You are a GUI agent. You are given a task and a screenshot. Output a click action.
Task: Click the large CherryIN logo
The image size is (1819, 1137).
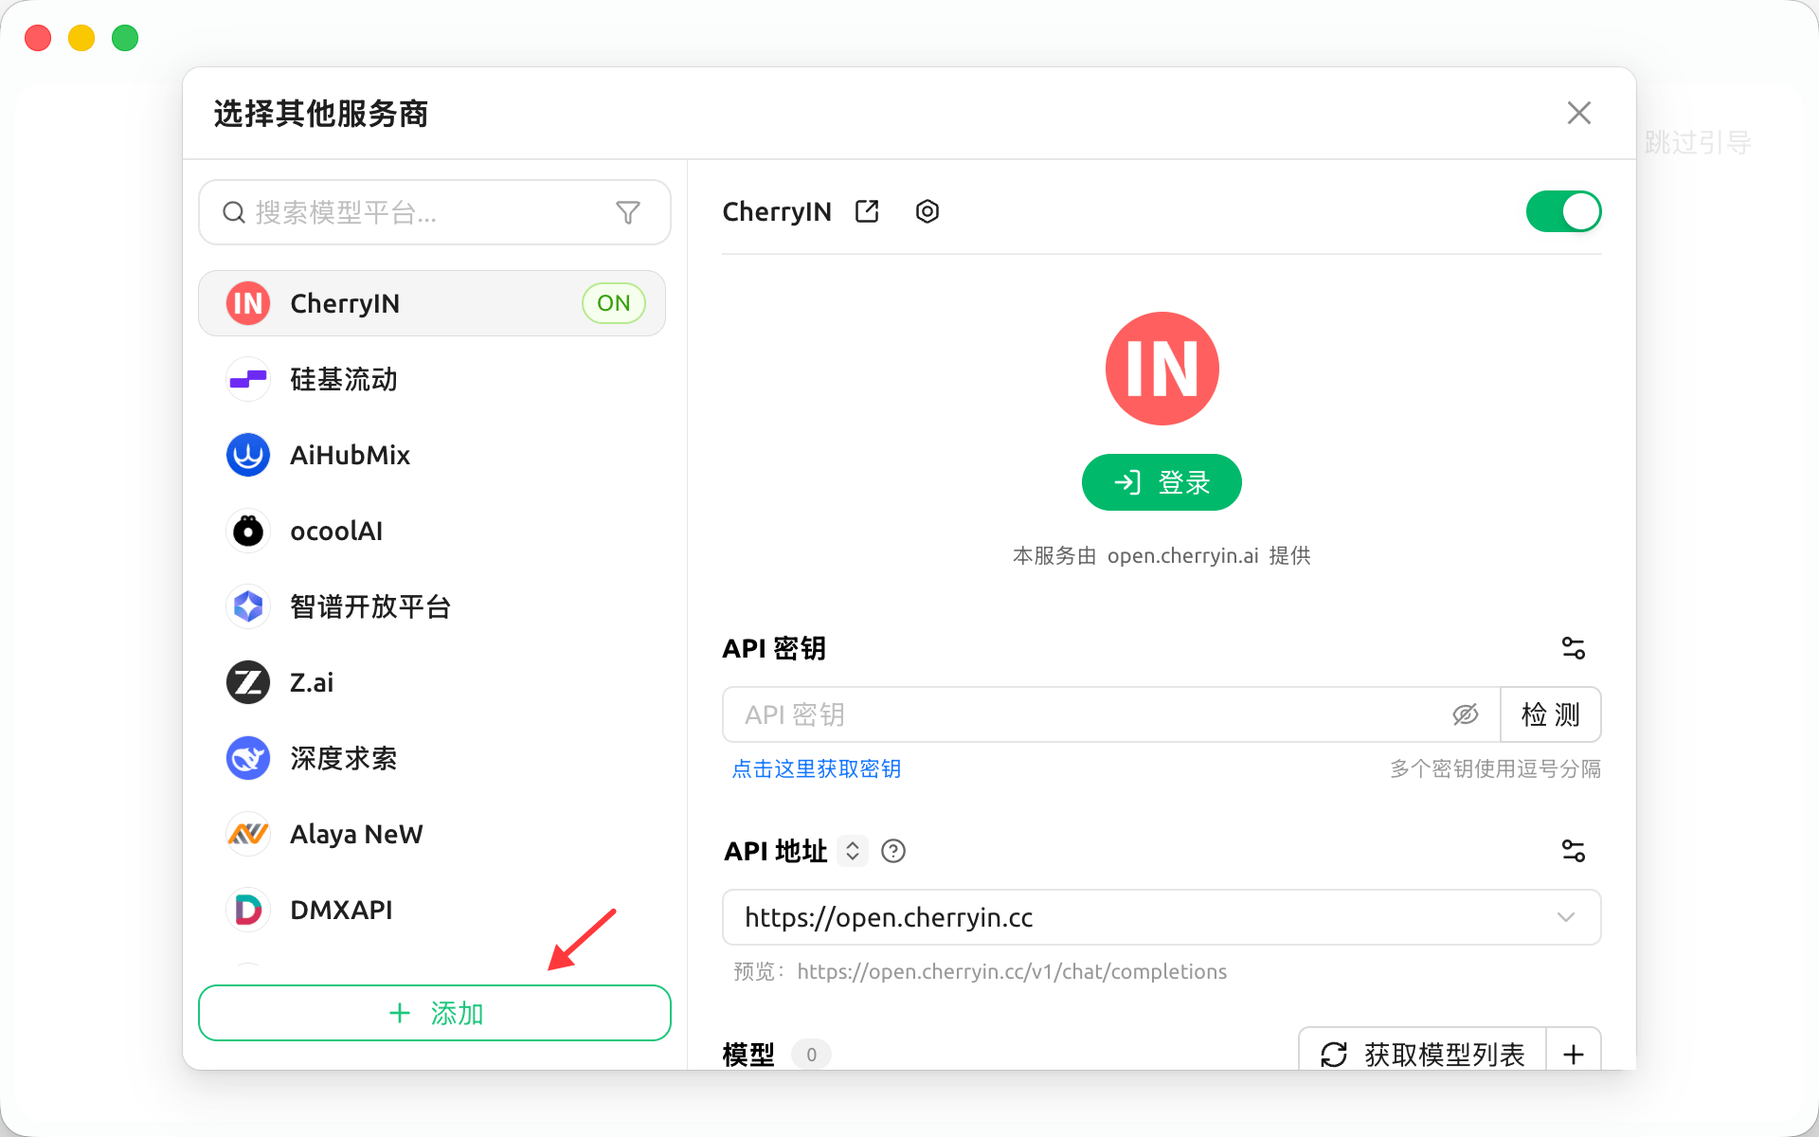coord(1162,369)
